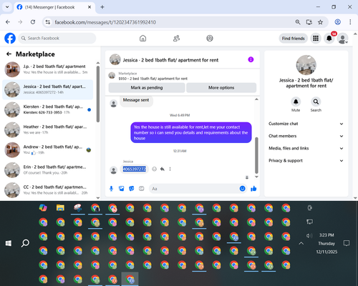The height and width of the screenshot is (286, 358).
Task: Open more options dots on Jessica's message
Action: pyautogui.click(x=170, y=169)
